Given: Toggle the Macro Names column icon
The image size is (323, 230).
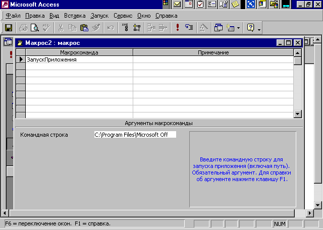Looking at the screenshot, I should [125, 27].
